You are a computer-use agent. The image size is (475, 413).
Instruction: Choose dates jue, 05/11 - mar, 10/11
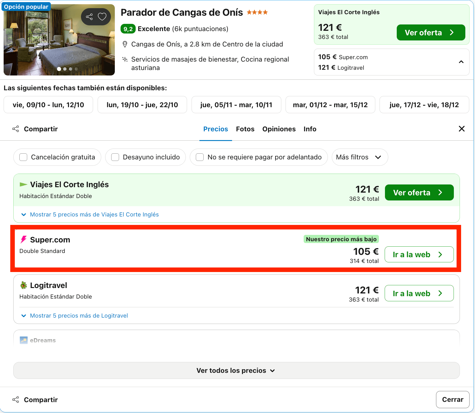(236, 105)
